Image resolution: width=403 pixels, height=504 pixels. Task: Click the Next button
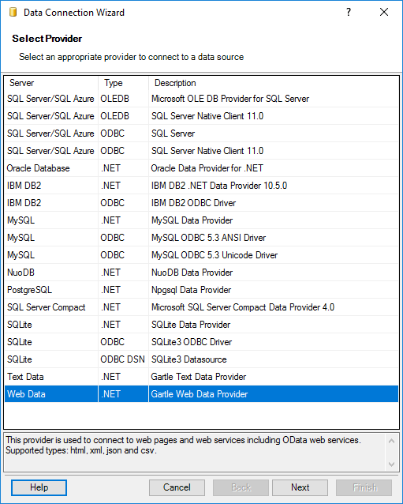(300, 487)
